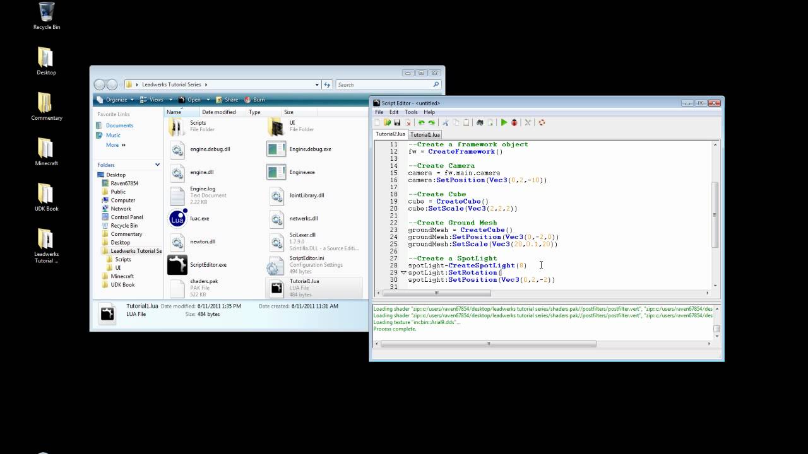Open the dropdown arrow next to the Open command
808x454 pixels.
208,100
